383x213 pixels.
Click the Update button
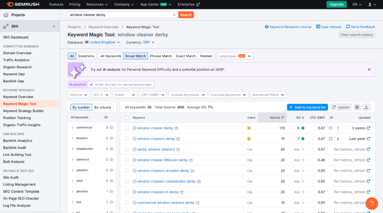click(341, 107)
